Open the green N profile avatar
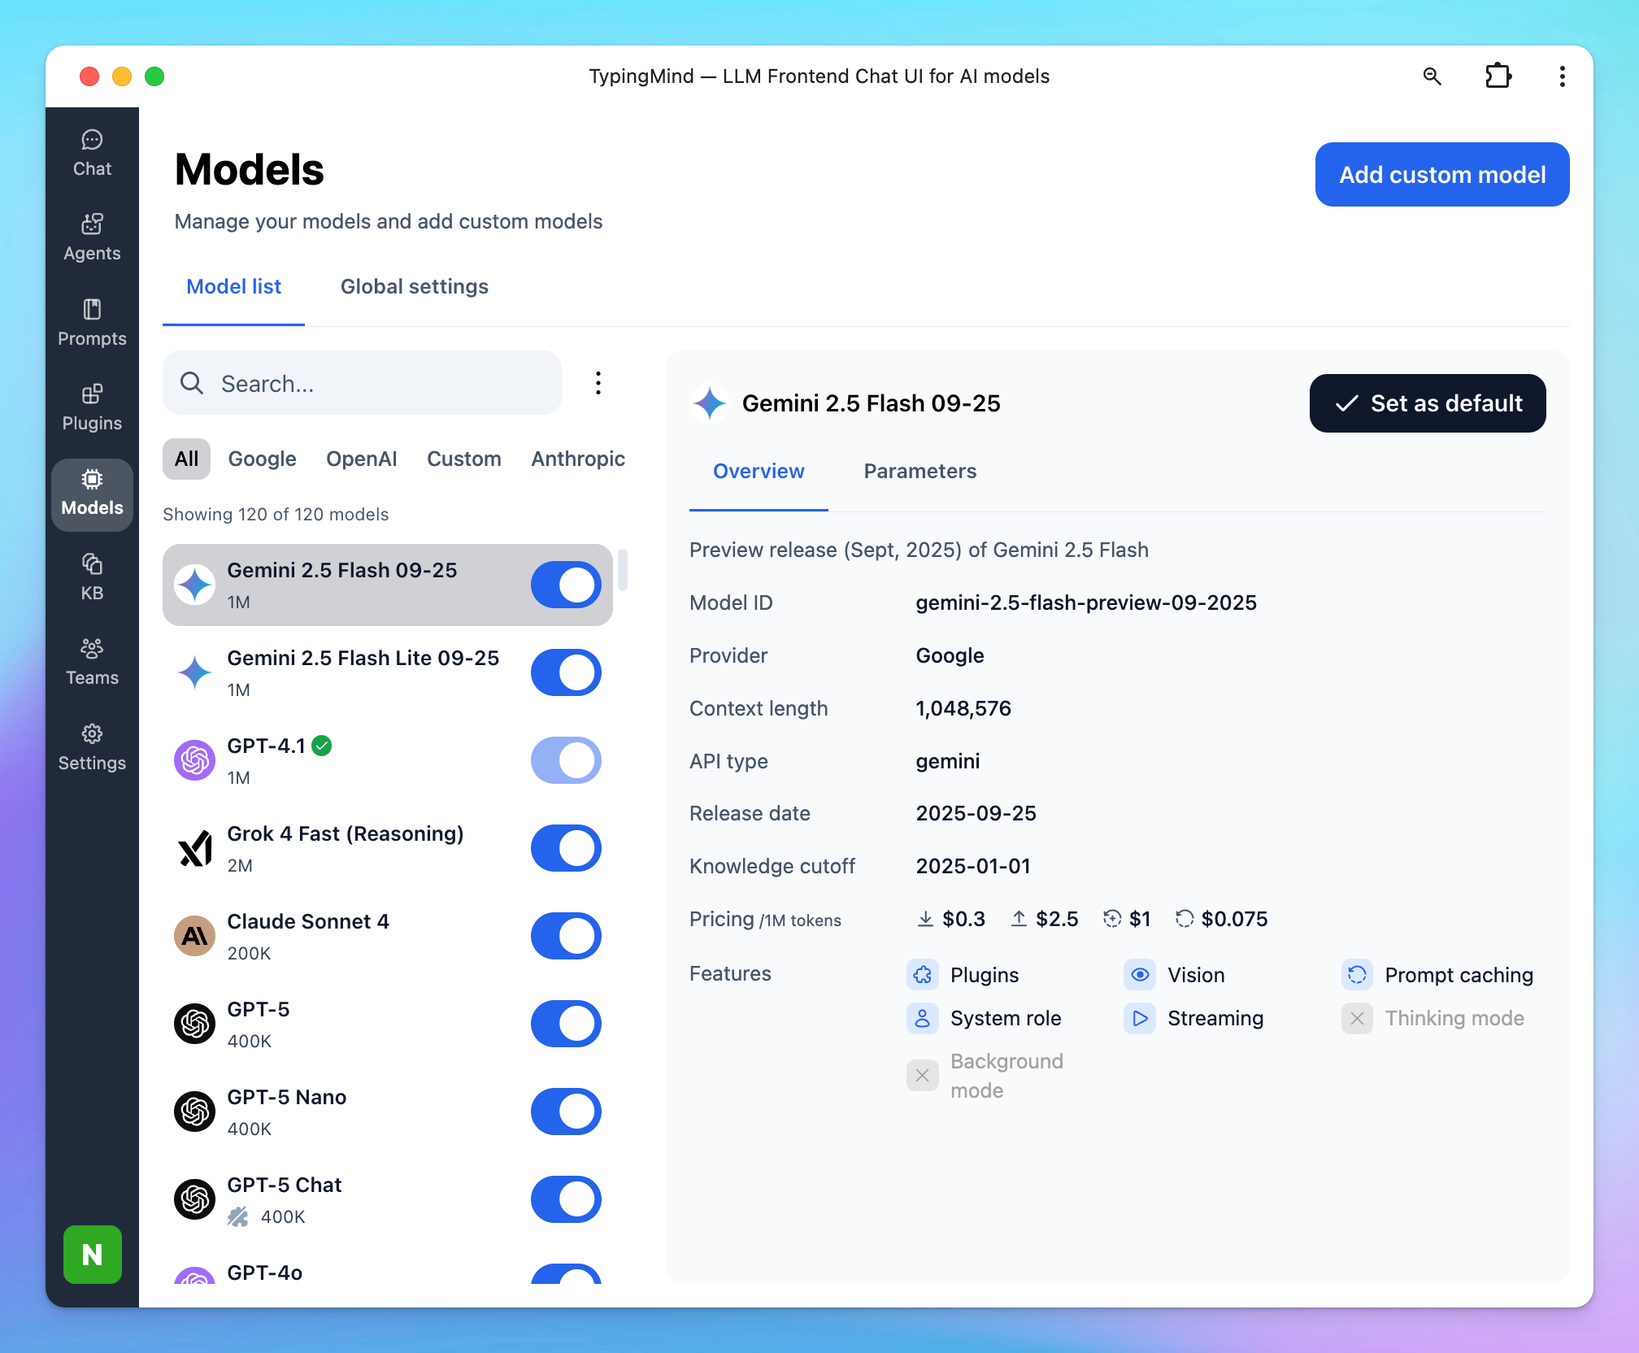The width and height of the screenshot is (1639, 1353). pyautogui.click(x=92, y=1255)
